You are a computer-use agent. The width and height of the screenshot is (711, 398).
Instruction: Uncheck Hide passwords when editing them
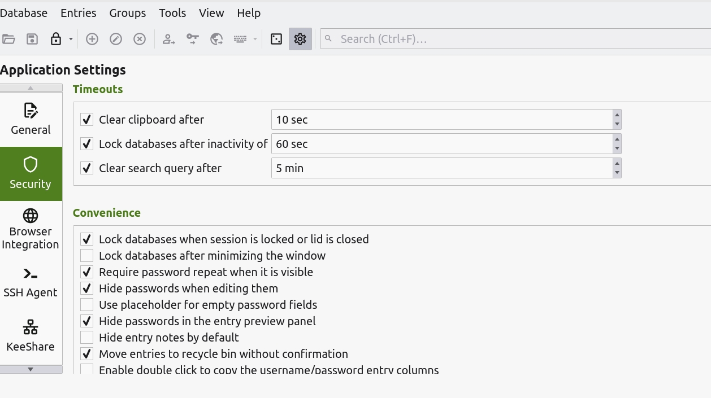(86, 288)
